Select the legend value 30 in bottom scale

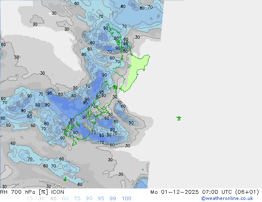[41, 199]
